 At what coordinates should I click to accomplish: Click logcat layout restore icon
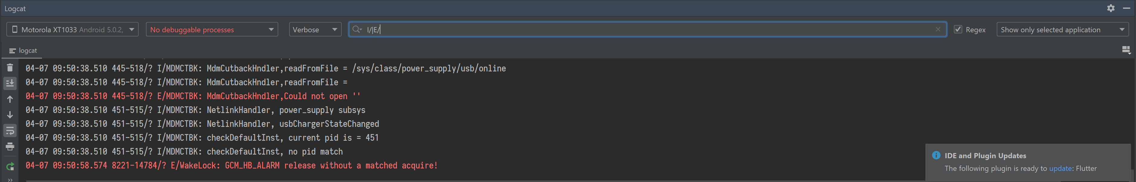(x=1126, y=50)
